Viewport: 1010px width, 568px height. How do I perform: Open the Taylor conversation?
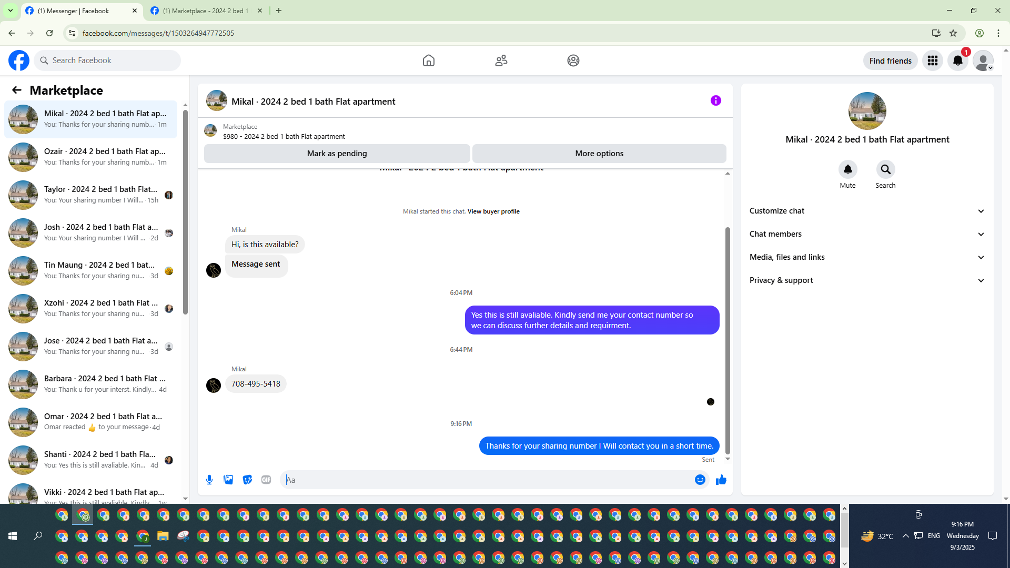point(90,195)
